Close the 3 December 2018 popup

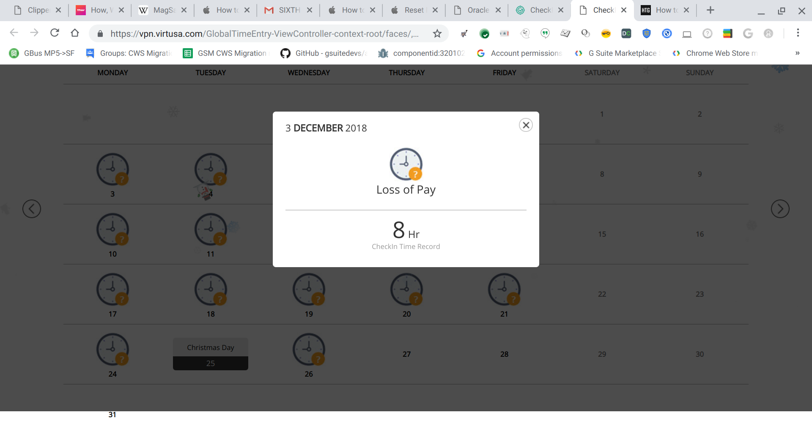(526, 125)
